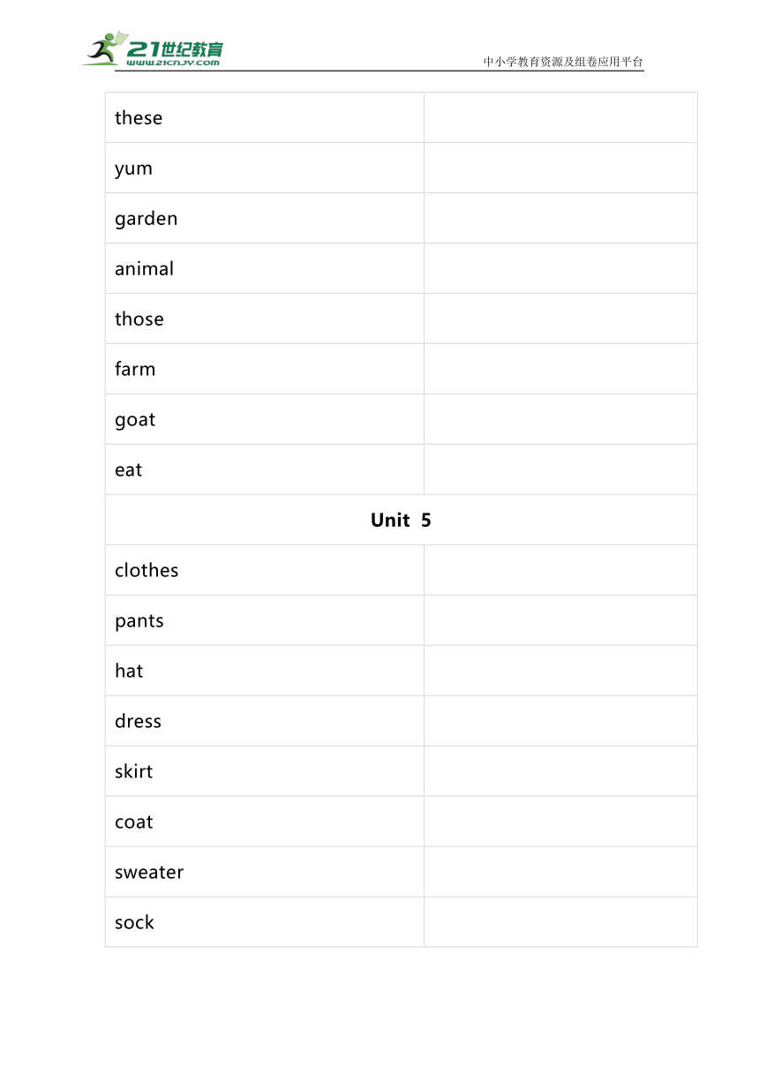Click the word 'sock' in last row
Screen dimensions: 759x1073
[x=134, y=922]
